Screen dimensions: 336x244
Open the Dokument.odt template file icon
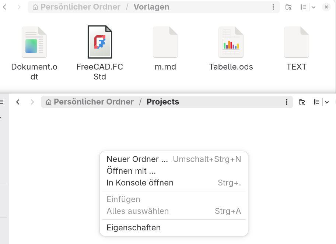coord(34,42)
